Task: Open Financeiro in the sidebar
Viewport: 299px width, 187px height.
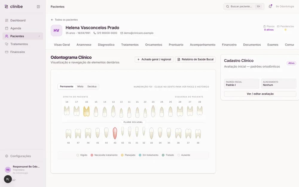Action: (23, 52)
